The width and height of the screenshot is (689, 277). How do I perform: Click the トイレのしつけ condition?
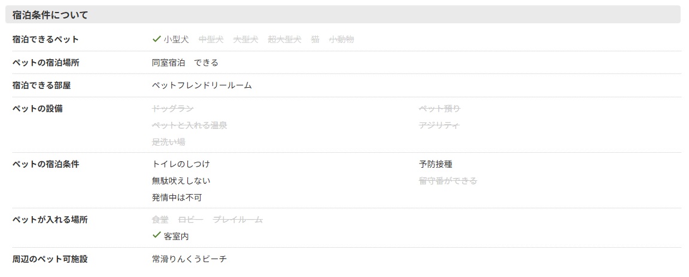pos(181,164)
